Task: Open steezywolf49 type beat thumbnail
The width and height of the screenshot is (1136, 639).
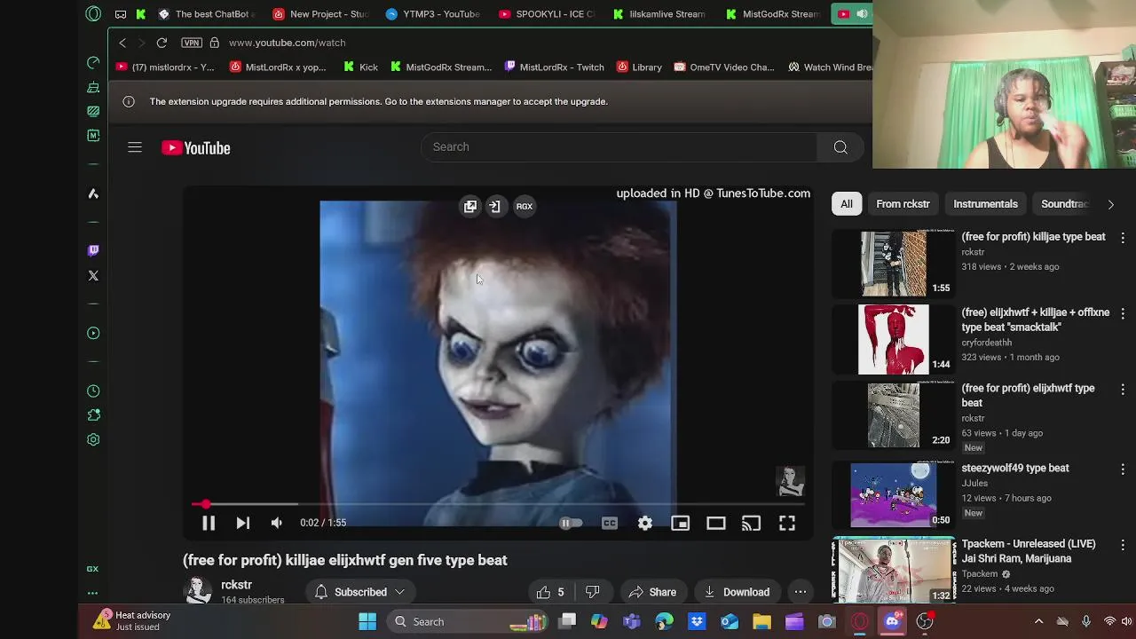Action: (x=894, y=494)
